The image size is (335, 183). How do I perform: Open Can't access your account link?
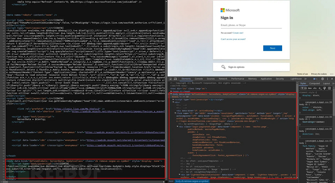pyautogui.click(x=234, y=39)
